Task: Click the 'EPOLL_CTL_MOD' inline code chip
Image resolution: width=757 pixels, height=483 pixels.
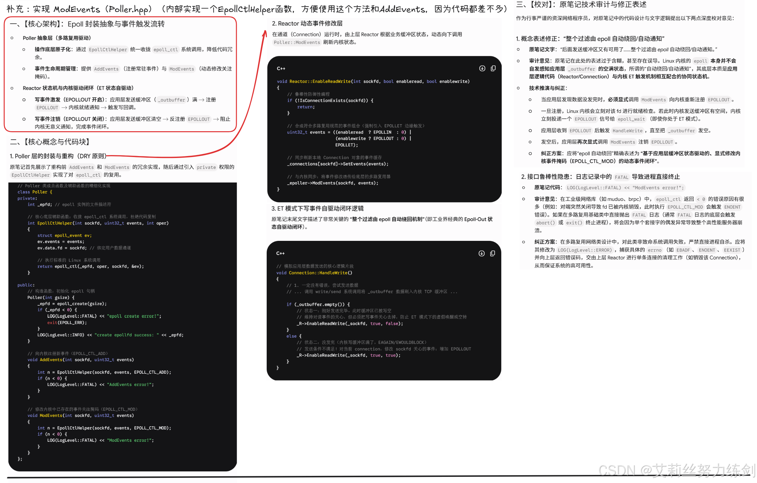Action: coord(685,207)
